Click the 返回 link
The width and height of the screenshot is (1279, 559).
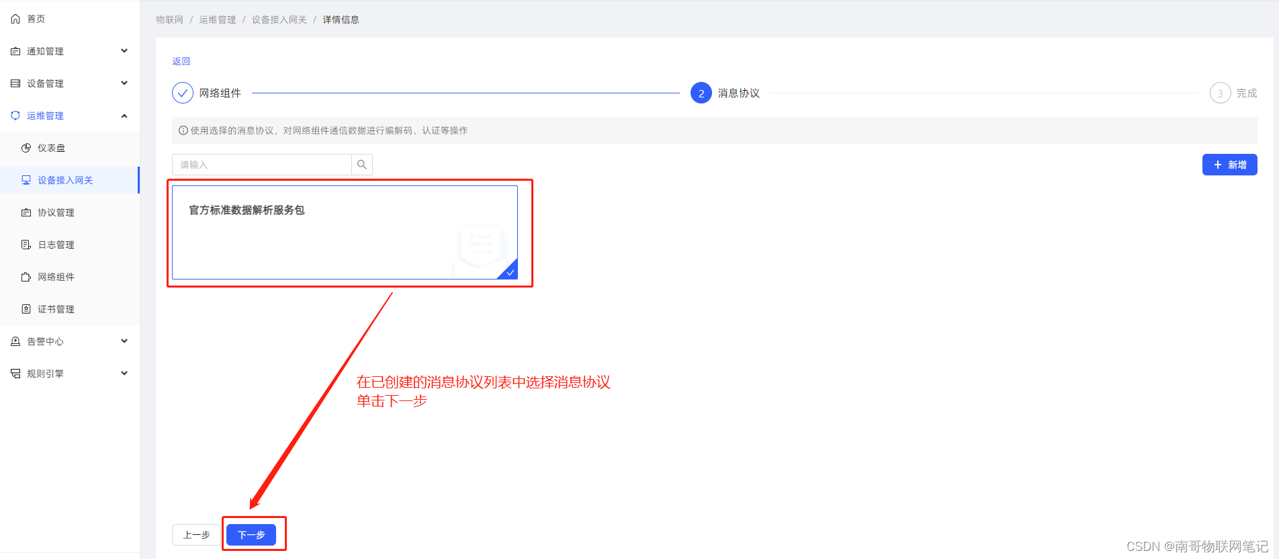click(181, 61)
